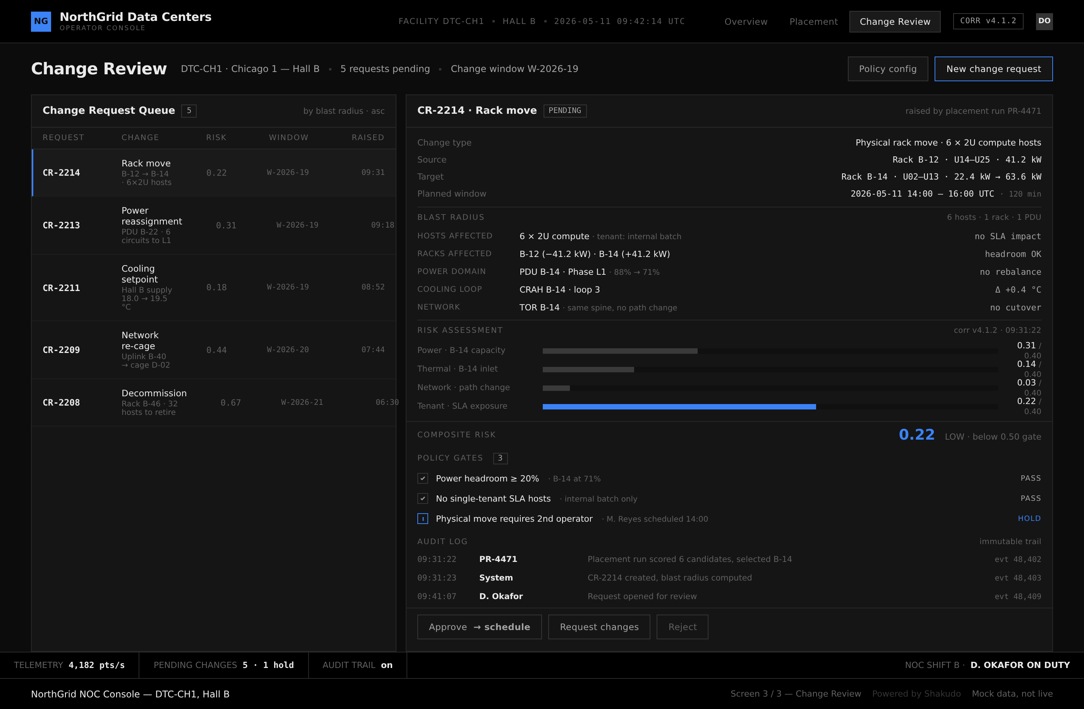Select the CR-2209 Network re-cage row
1084x709 pixels.
(214, 350)
